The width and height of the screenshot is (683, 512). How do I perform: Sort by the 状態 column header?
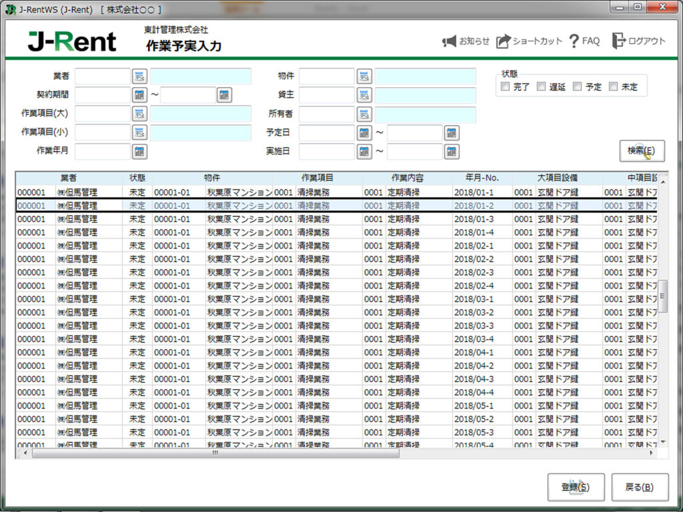click(x=137, y=178)
